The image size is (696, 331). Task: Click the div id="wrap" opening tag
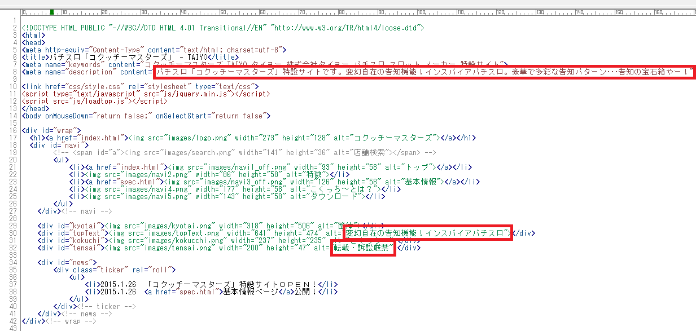[x=51, y=130]
